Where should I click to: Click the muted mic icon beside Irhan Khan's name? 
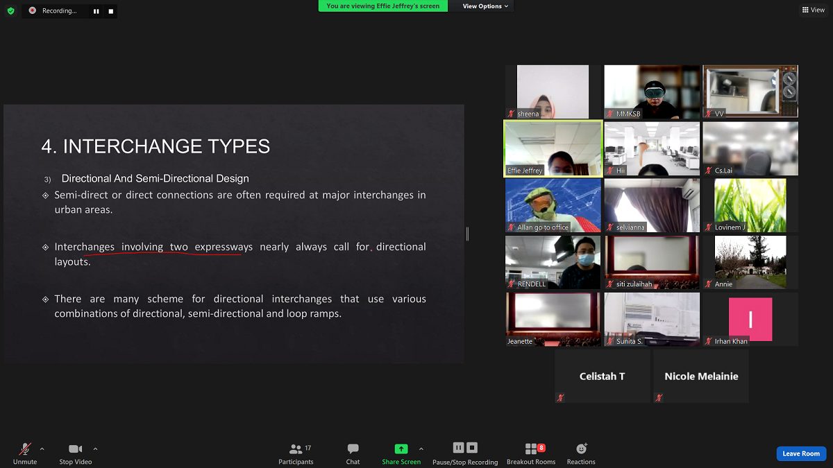(x=709, y=341)
